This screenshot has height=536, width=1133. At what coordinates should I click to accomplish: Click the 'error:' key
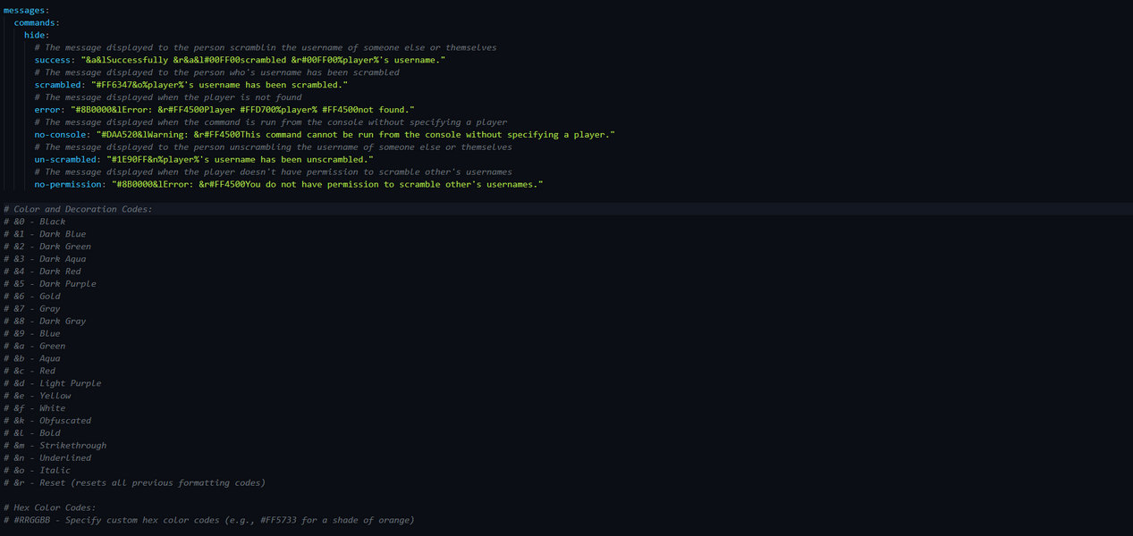click(50, 109)
